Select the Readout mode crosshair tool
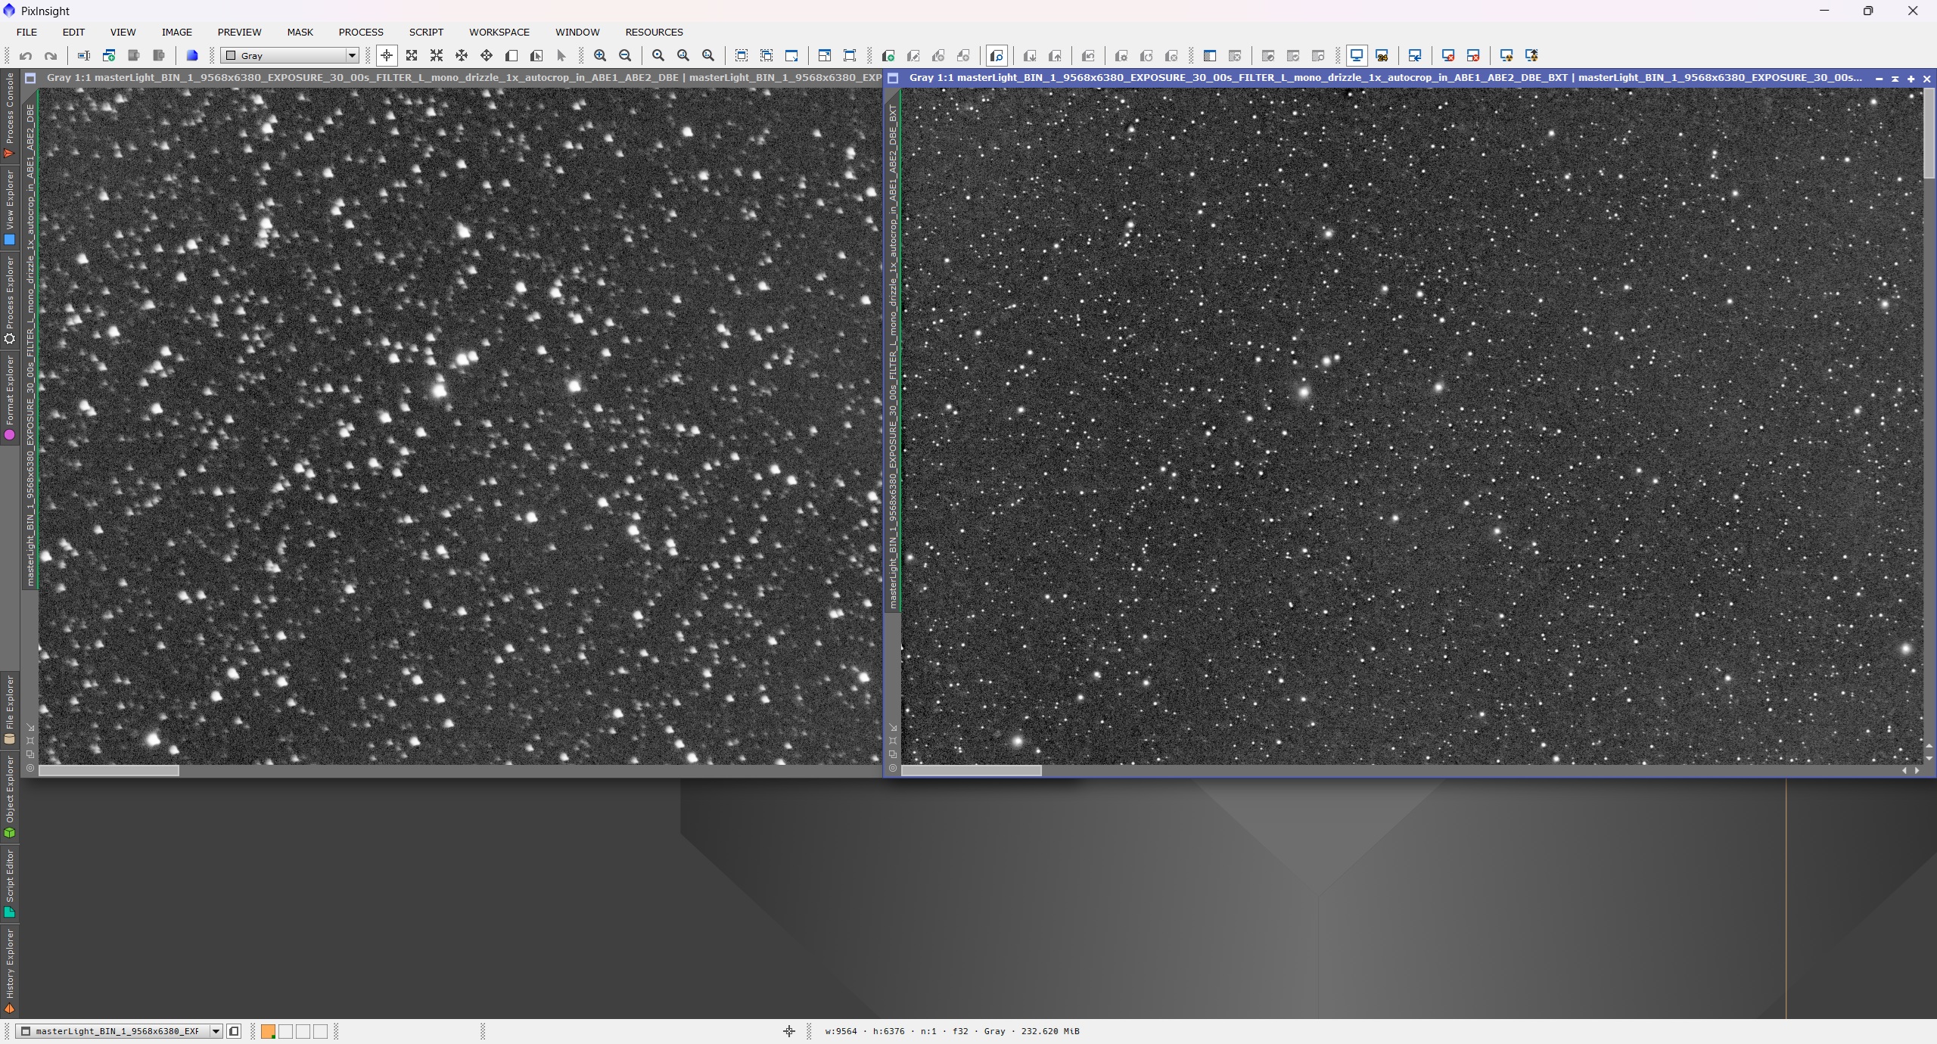Viewport: 1937px width, 1044px height. click(387, 55)
